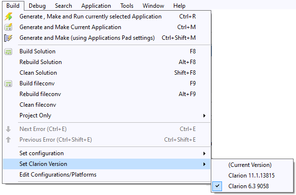Select Clean Solution
This screenshot has width=296, height=195.
point(38,73)
